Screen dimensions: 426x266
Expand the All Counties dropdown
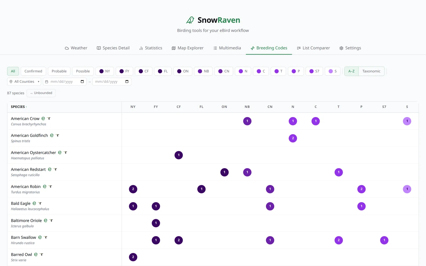coord(24,81)
